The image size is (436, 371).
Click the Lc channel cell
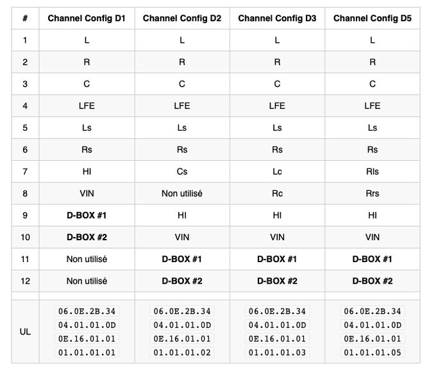pos(277,172)
